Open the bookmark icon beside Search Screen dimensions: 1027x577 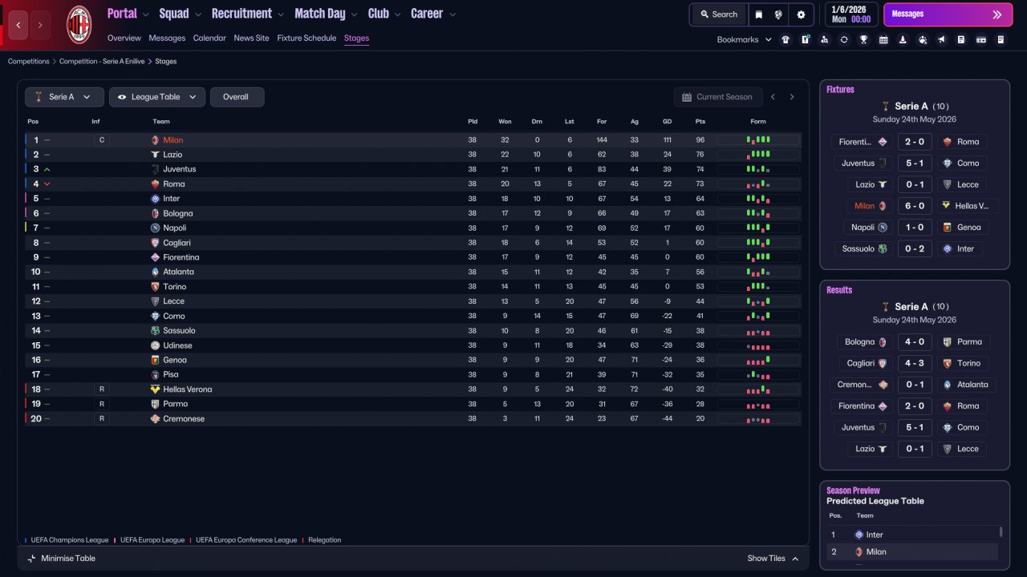(x=759, y=14)
